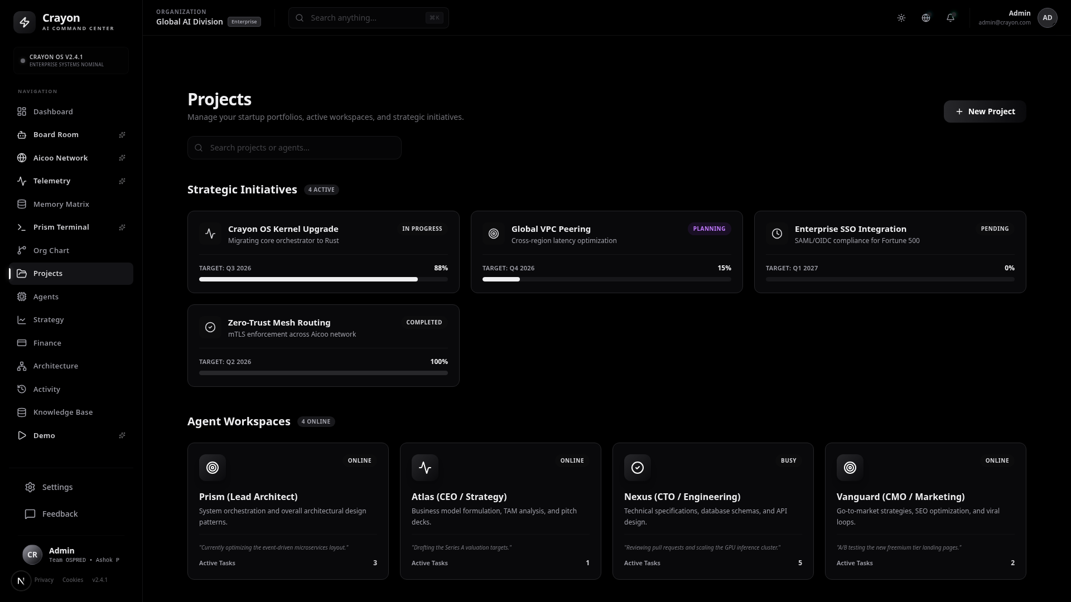This screenshot has height=602, width=1071.
Task: Click the 4 ACTIVE badge
Action: 321,190
